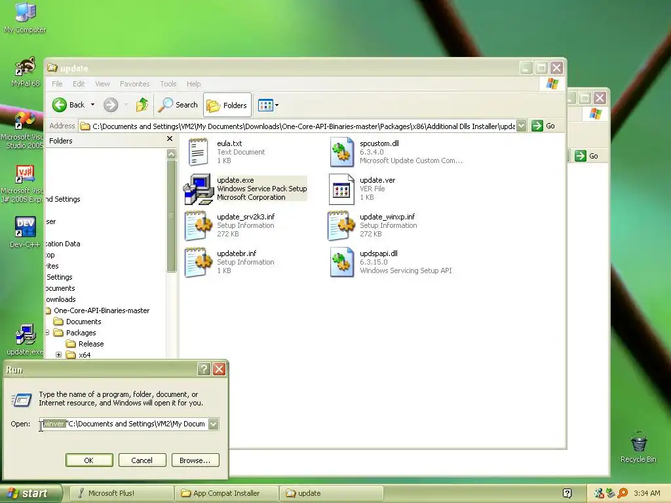Click the Run dialog program icon

22,400
